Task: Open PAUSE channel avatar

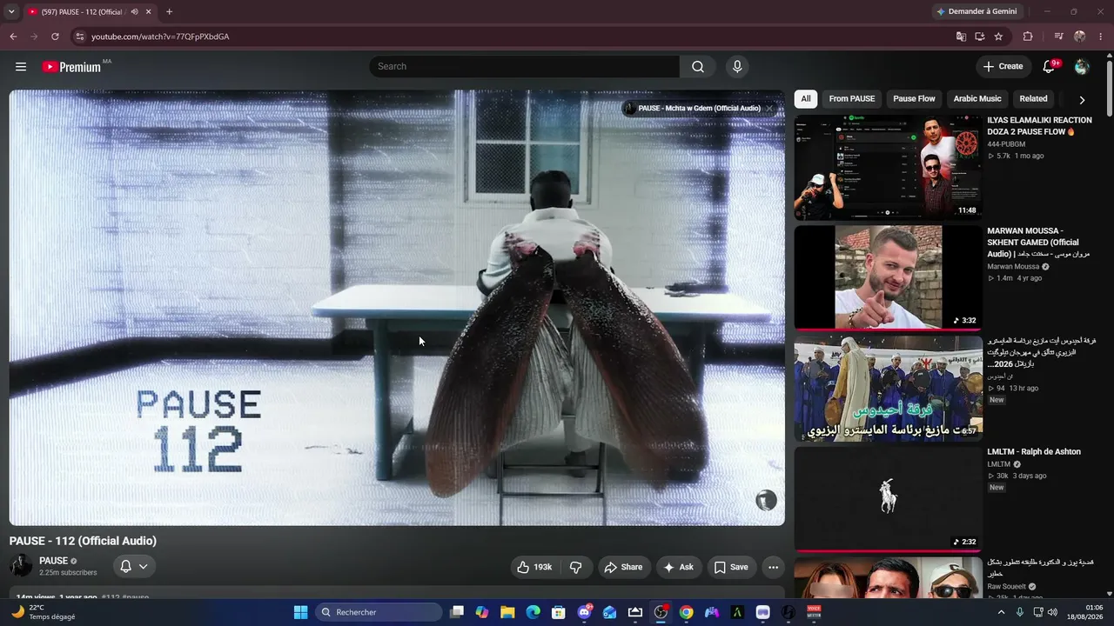Action: (x=21, y=566)
